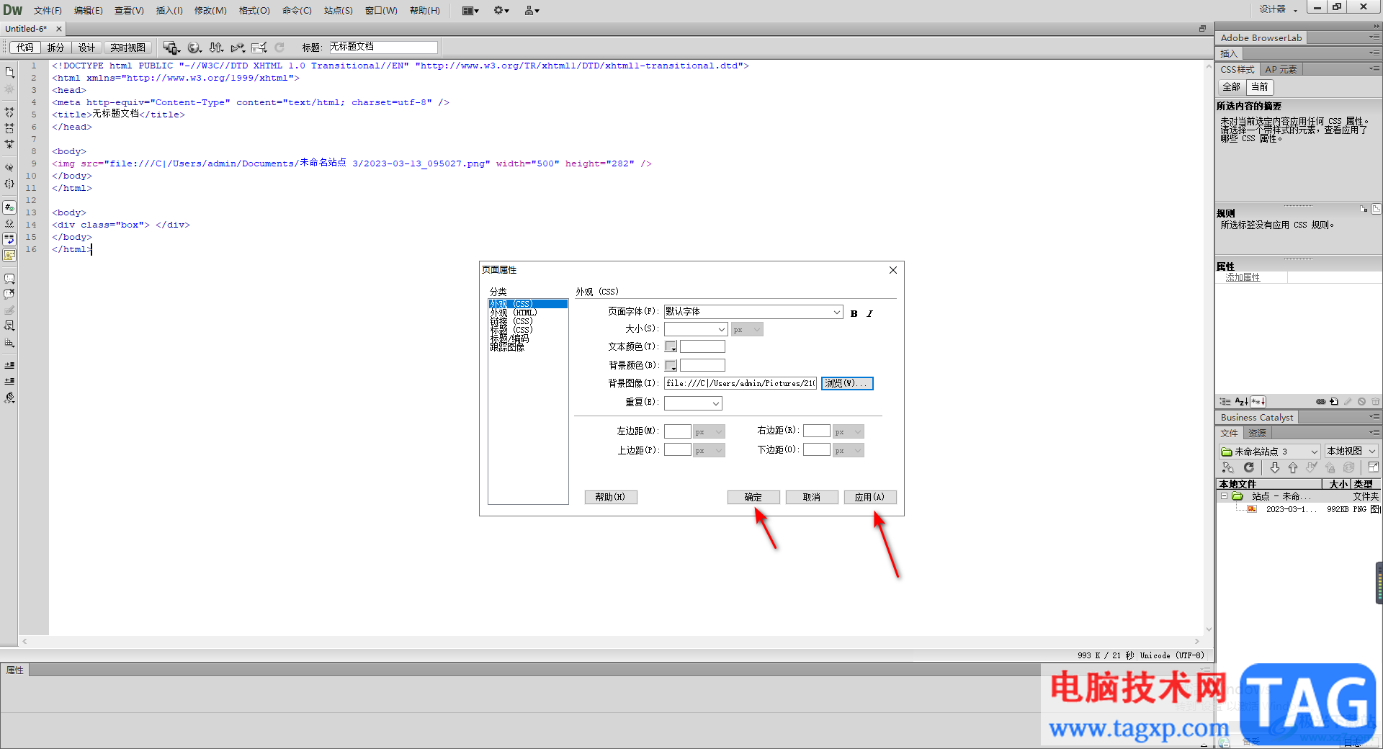Open the site management icon in the menu bar
The width and height of the screenshot is (1383, 749).
(x=532, y=10)
